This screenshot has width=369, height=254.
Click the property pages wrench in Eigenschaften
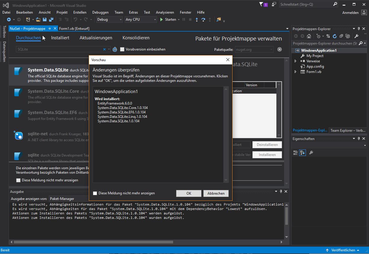pyautogui.click(x=311, y=153)
